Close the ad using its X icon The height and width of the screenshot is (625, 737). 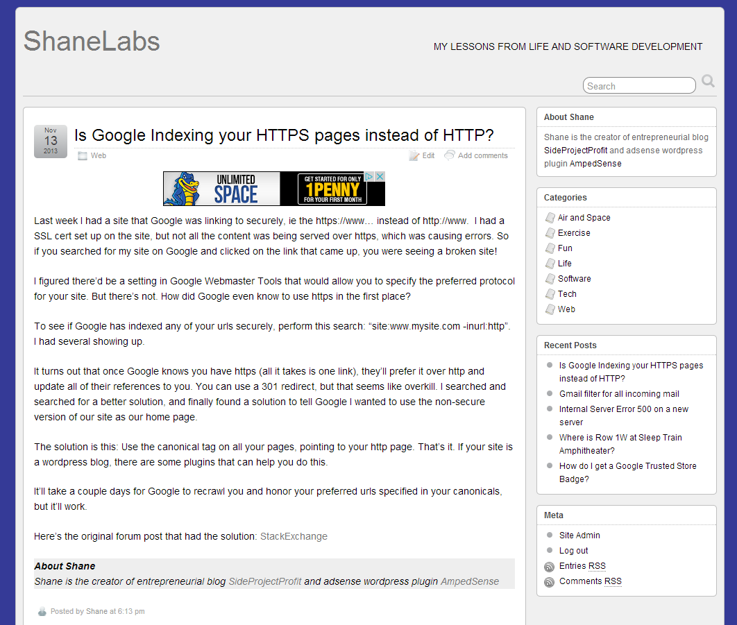click(380, 177)
